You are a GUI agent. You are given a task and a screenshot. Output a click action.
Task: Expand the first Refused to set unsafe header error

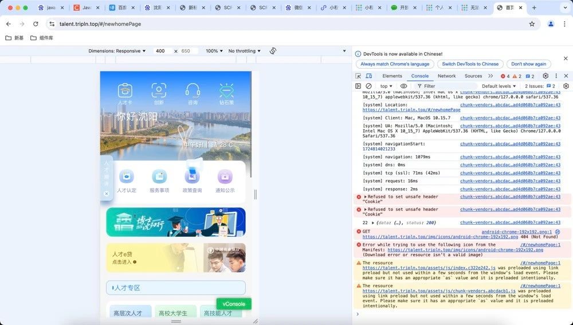365,197
